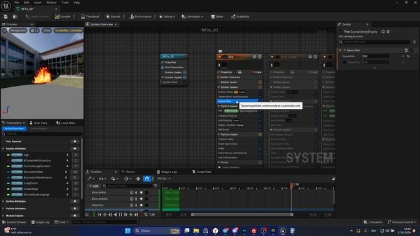This screenshot has height=236, width=420.
Task: Add module to Particle Update stage
Action: [260, 134]
